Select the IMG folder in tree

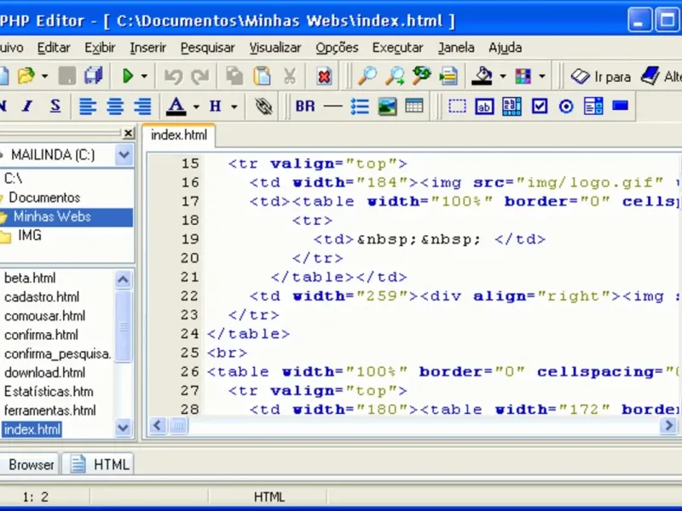point(30,236)
